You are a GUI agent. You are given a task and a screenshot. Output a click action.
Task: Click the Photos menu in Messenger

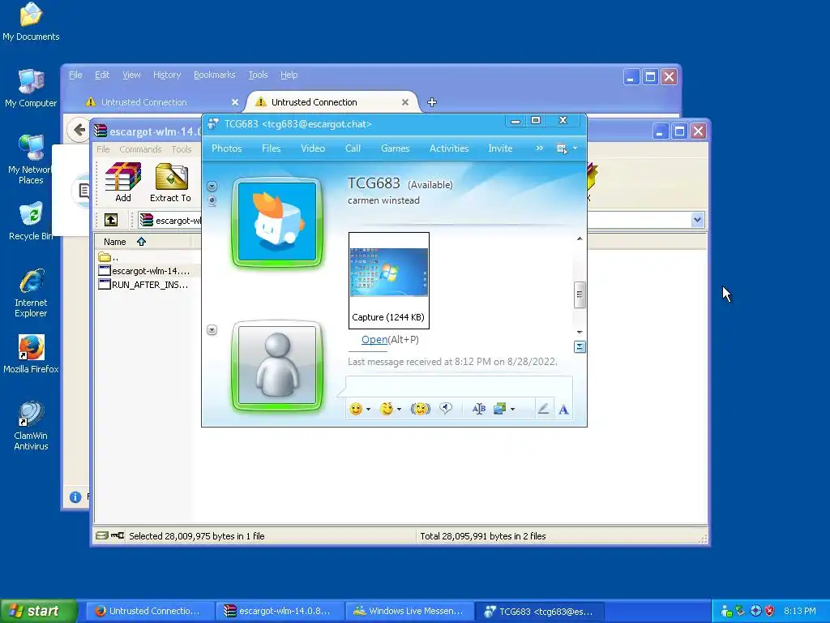click(x=227, y=148)
